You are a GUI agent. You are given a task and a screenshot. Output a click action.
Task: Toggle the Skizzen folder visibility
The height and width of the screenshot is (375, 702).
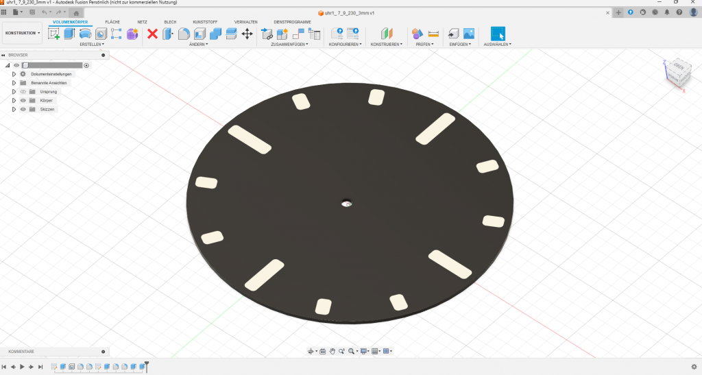[23, 110]
